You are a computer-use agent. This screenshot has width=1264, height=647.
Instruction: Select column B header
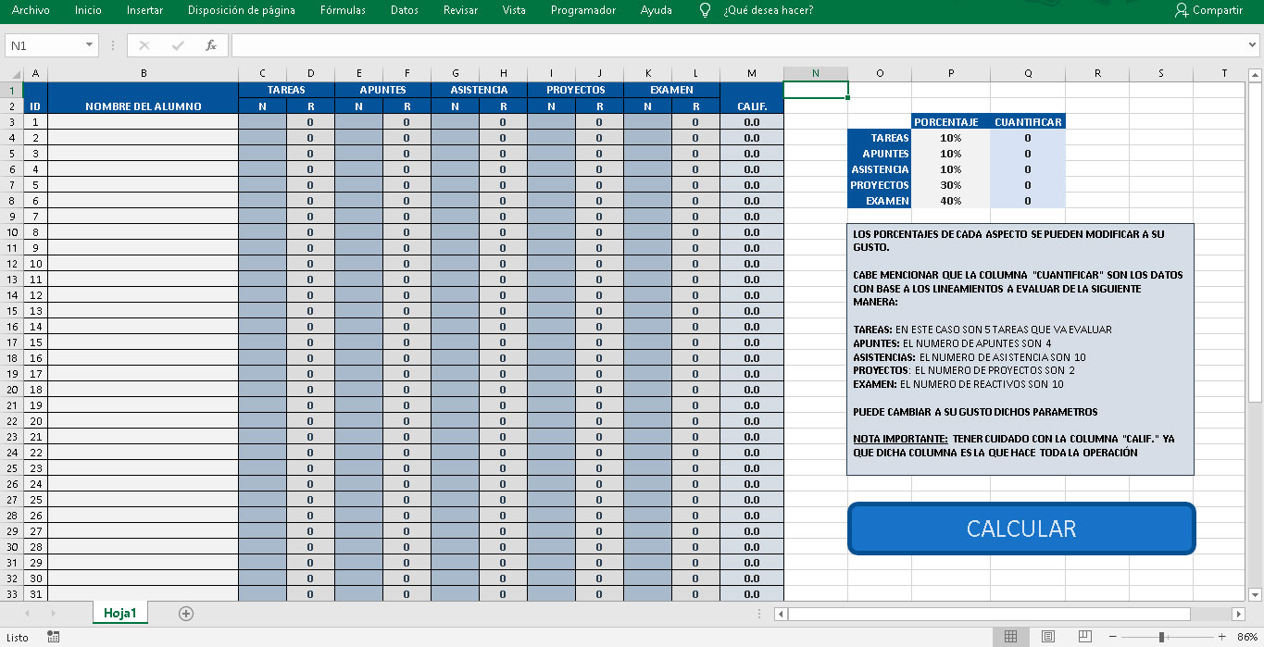tap(144, 73)
